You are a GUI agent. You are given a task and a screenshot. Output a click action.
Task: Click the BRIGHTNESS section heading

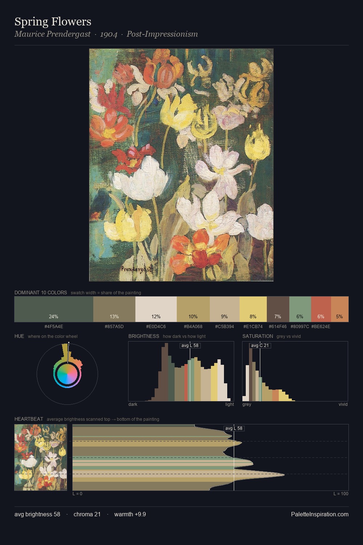pyautogui.click(x=144, y=336)
